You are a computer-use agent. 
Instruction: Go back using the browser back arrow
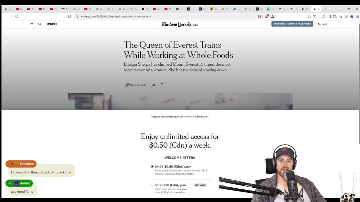(x=6, y=17)
